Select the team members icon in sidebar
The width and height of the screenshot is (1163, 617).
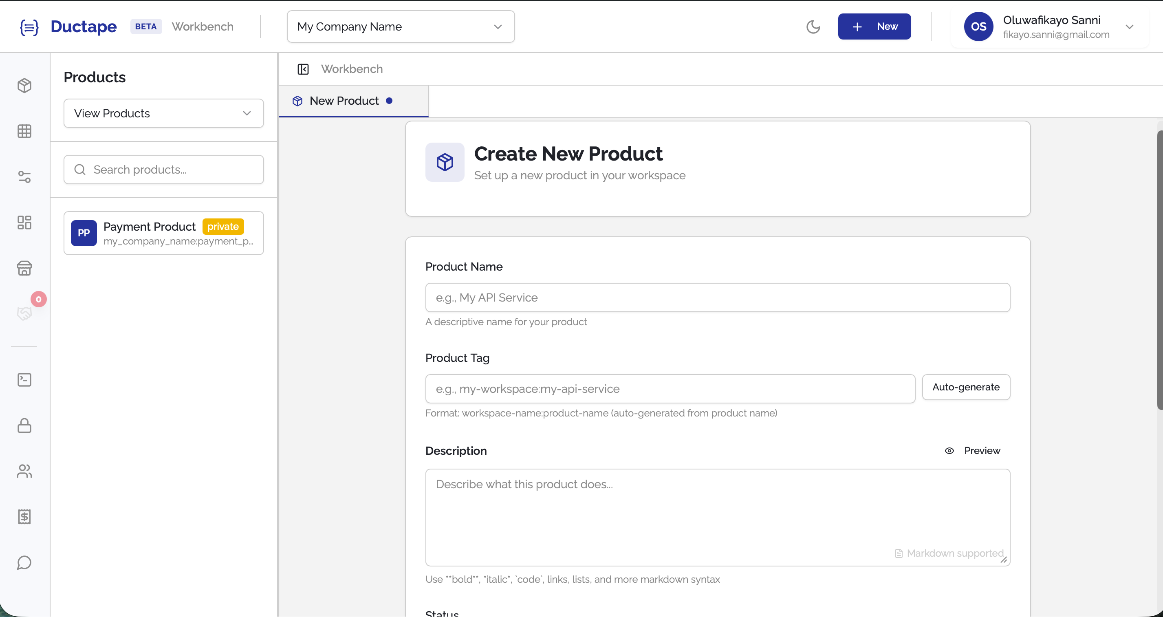[24, 471]
